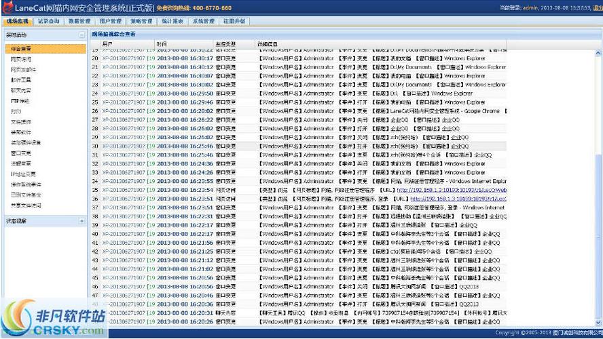Click the 企业QQ window description in row 27
603x339 pixels.
click(450, 120)
